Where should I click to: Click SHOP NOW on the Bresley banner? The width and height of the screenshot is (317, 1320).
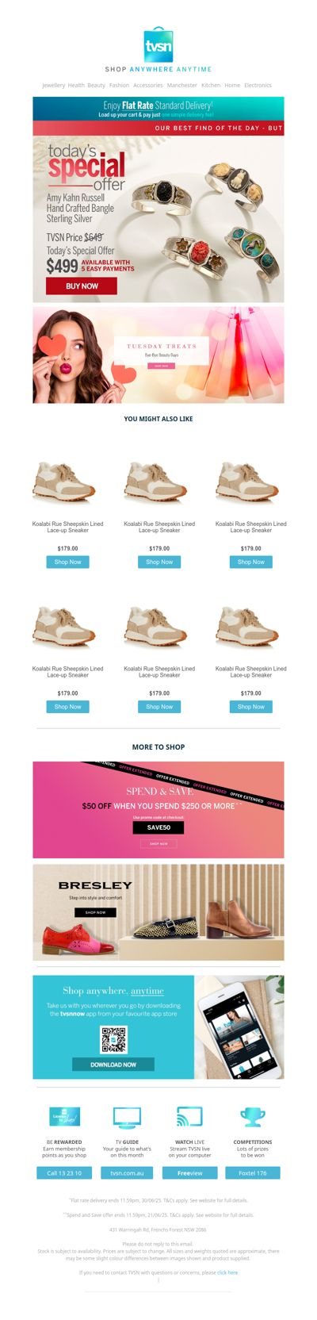tap(96, 912)
